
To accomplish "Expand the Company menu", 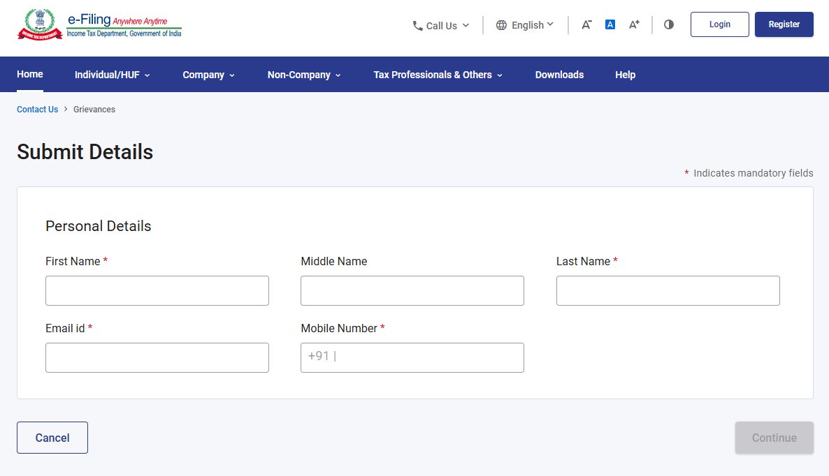I will coord(209,75).
